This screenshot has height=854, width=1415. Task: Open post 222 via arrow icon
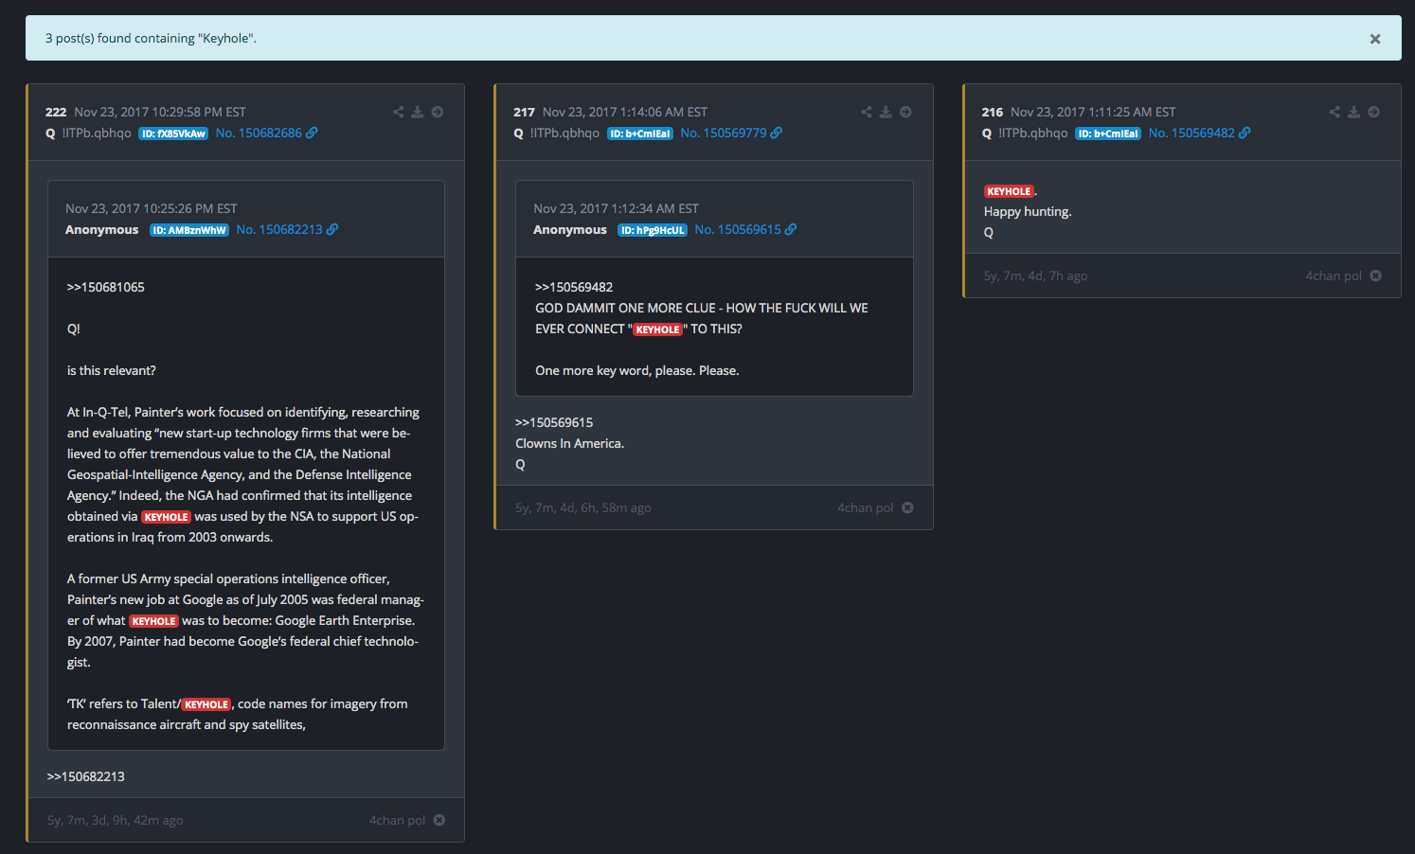pyautogui.click(x=438, y=112)
